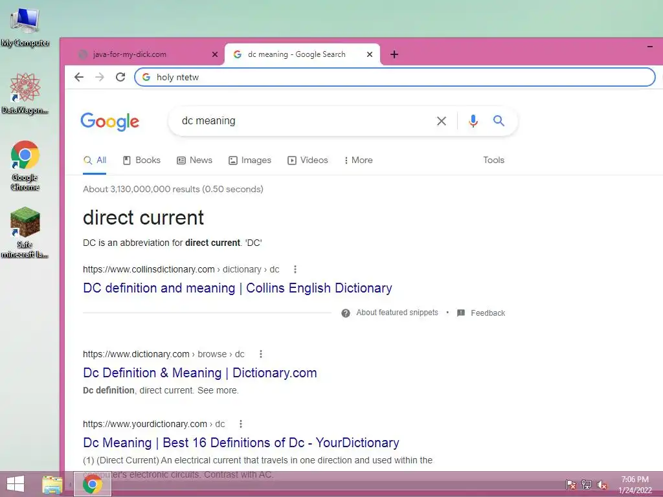
Task: Open My Computer desktop icon
Action: (x=25, y=27)
